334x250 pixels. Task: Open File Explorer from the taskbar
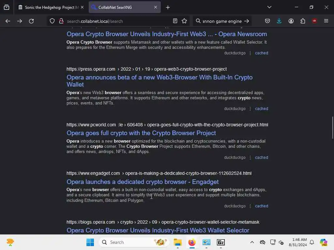coord(178,242)
